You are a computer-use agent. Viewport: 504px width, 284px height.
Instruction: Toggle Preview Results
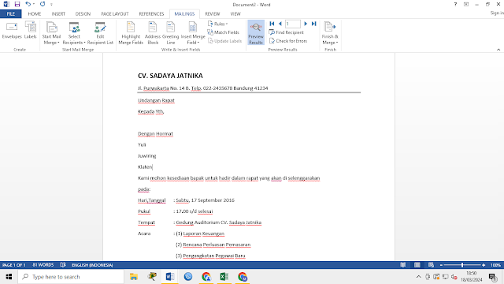[x=256, y=33]
